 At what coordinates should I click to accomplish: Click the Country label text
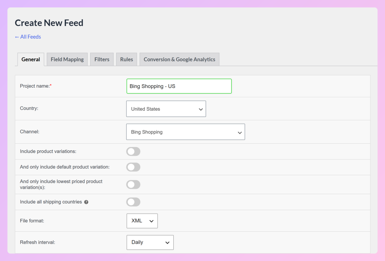tap(29, 108)
